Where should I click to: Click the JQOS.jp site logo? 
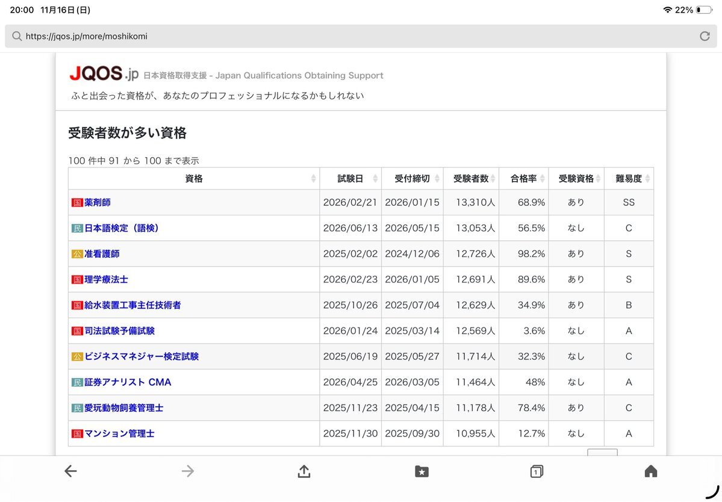pyautogui.click(x=104, y=74)
